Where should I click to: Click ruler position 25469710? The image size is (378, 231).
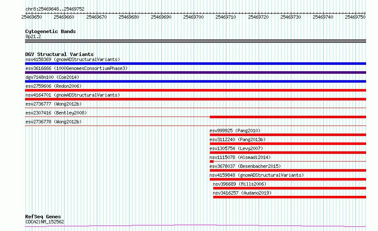tap(226, 17)
